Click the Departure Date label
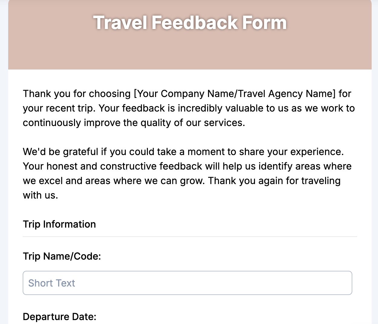 tap(60, 316)
